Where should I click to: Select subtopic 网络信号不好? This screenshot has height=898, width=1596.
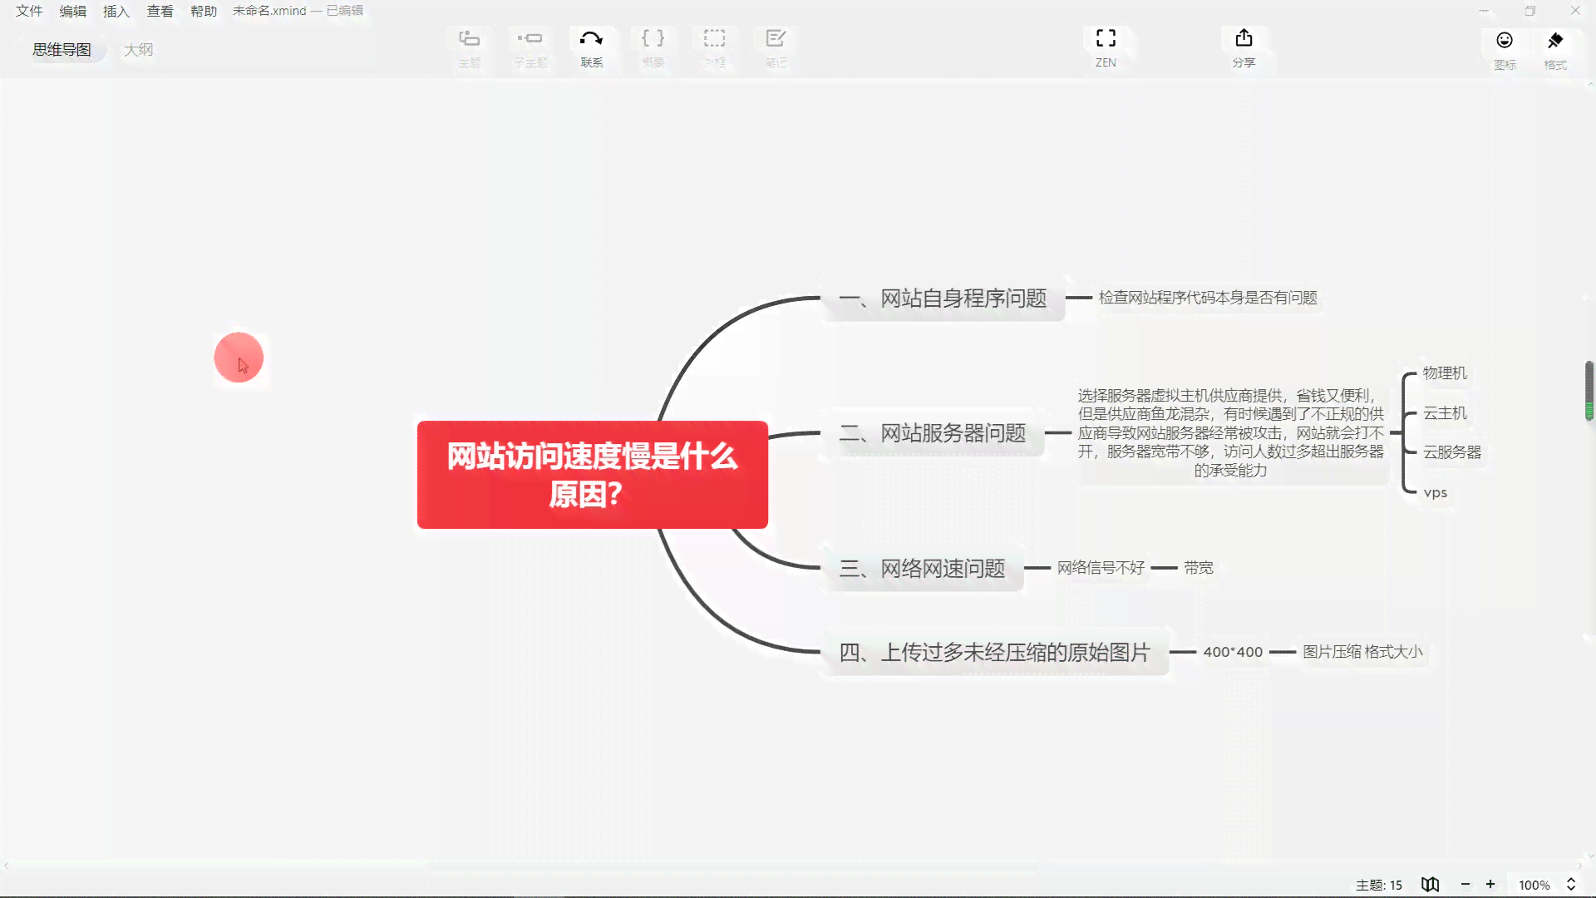(x=1101, y=568)
